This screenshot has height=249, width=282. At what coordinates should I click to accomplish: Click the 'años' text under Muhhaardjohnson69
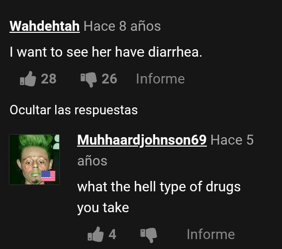click(93, 161)
